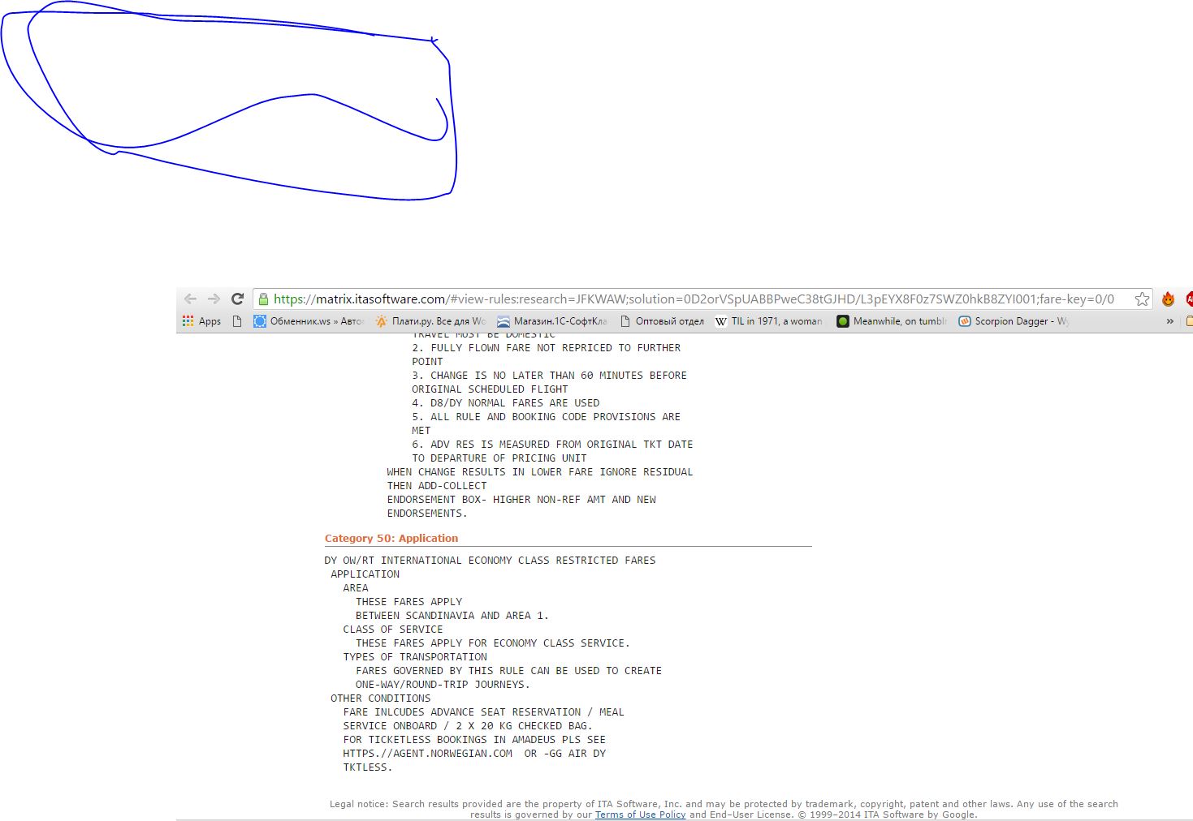This screenshot has width=1193, height=821.
Task: Click the Category 50: Application heading
Action: (x=391, y=538)
